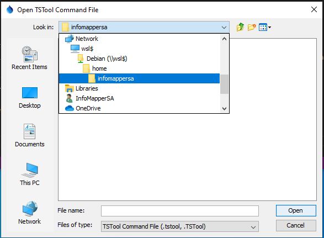Open This PC shortcut

pos(30,174)
